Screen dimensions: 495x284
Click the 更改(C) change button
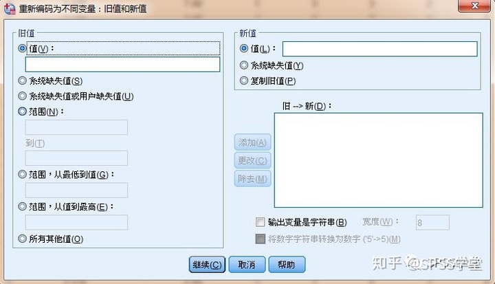[252, 160]
